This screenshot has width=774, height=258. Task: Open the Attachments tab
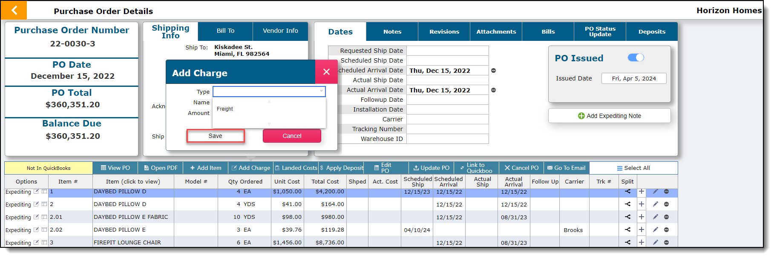tap(496, 32)
